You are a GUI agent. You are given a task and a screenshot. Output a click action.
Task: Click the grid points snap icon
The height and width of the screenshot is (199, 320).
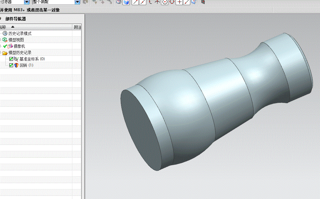[203, 2]
